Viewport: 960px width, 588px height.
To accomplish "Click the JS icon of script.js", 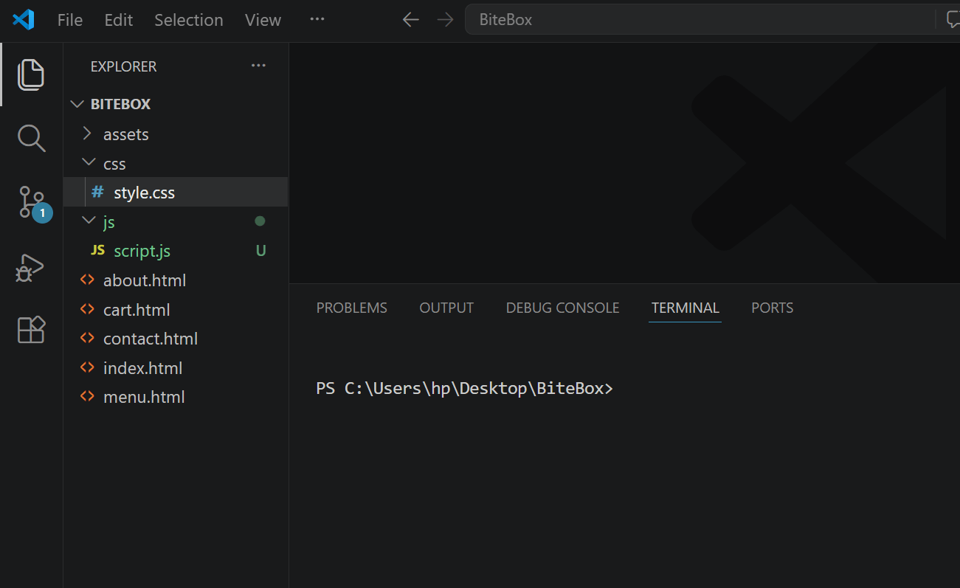I will point(97,251).
